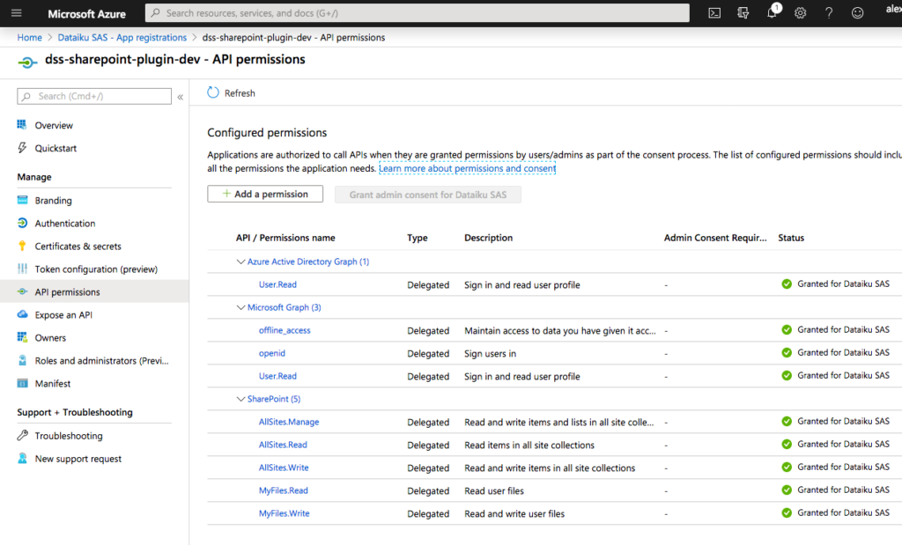Select Certificates & secrets
The width and height of the screenshot is (902, 545).
[77, 246]
